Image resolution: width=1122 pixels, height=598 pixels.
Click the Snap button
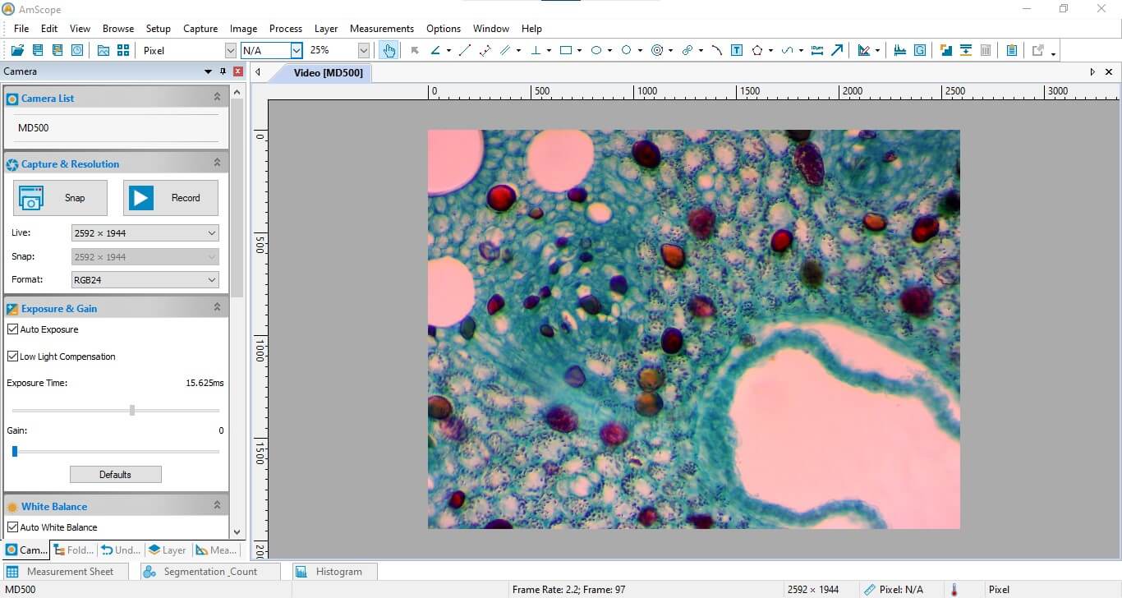coord(59,197)
